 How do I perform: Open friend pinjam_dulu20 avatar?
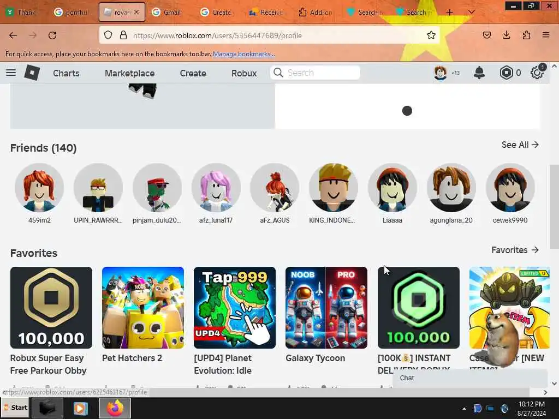157,188
